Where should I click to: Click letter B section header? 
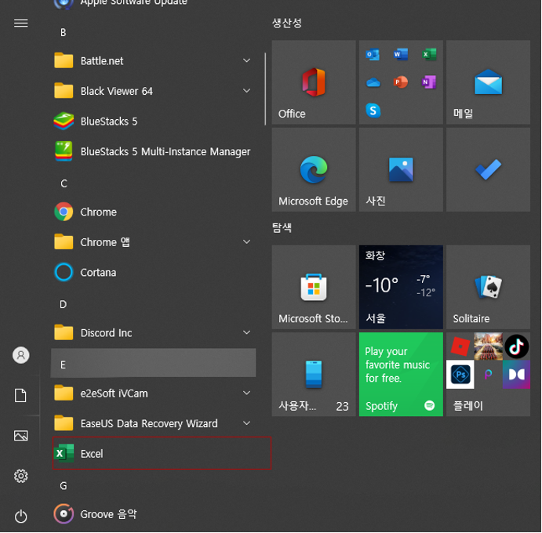(x=64, y=32)
